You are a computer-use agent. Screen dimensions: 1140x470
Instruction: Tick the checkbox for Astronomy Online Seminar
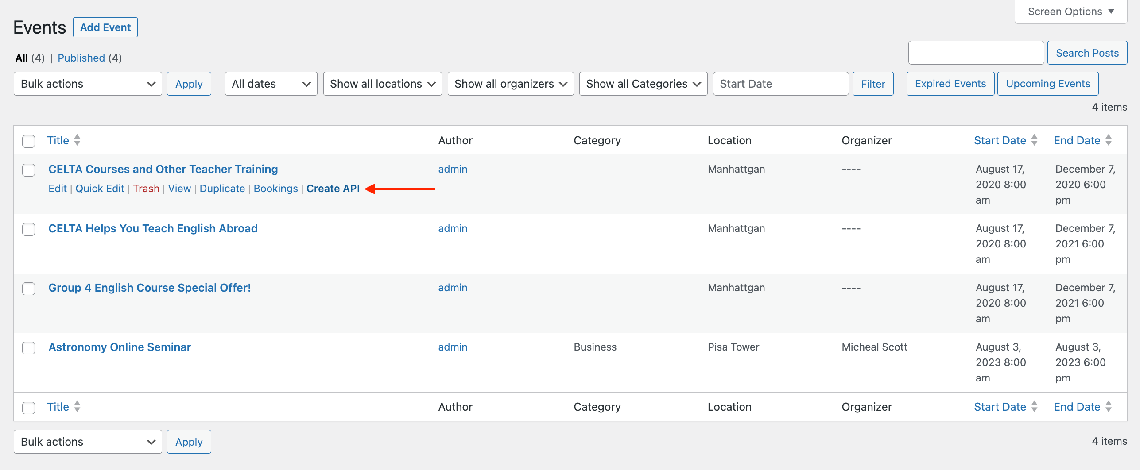29,348
